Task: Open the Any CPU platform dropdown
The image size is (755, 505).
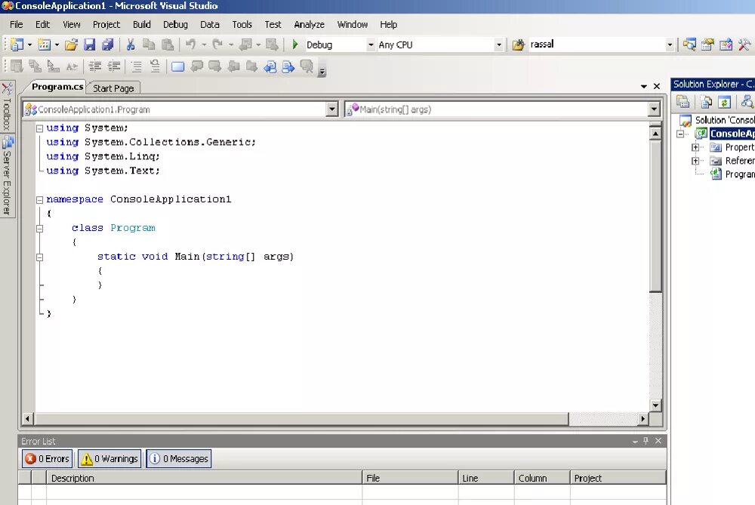Action: coord(499,45)
